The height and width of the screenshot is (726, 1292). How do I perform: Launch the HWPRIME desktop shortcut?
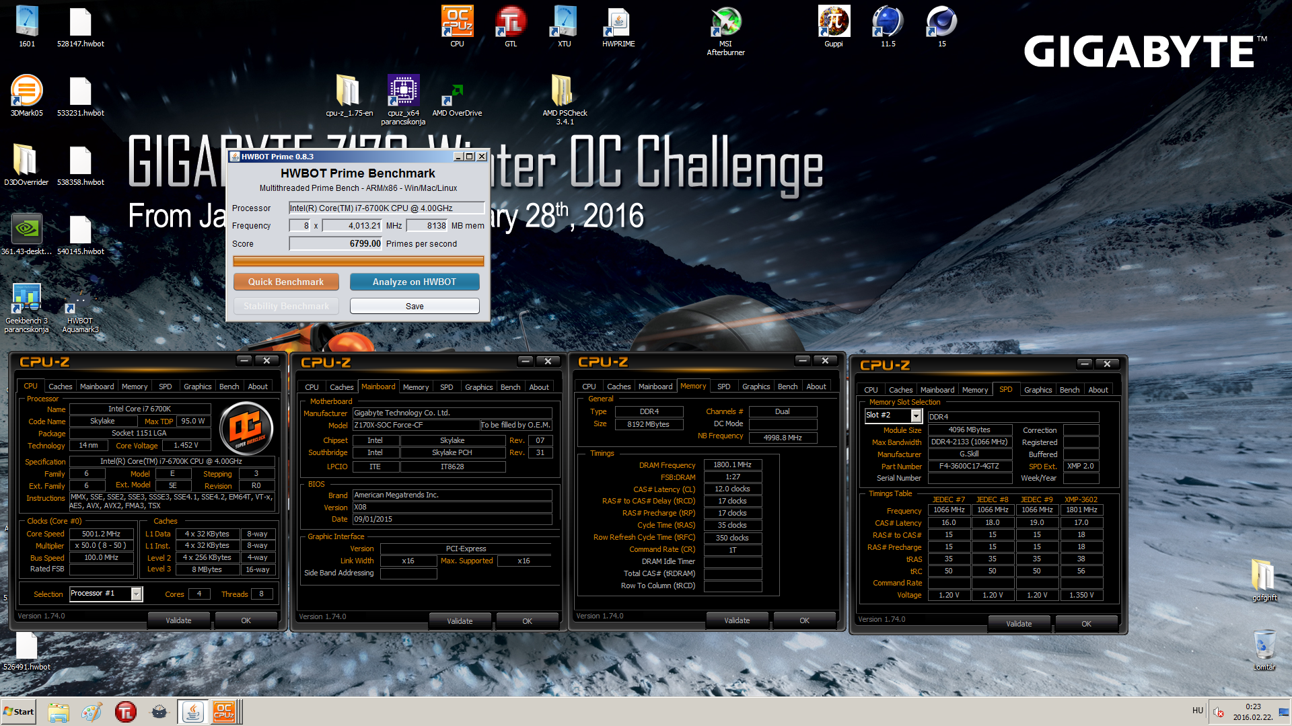click(x=618, y=27)
